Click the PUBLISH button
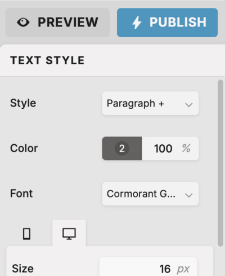Image resolution: width=225 pixels, height=276 pixels. pyautogui.click(x=167, y=23)
